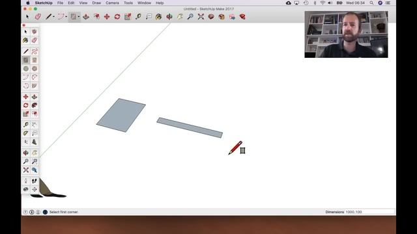Image resolution: width=417 pixels, height=234 pixels.
Task: Select the Rotate tool in top toolbar
Action: coord(117,17)
